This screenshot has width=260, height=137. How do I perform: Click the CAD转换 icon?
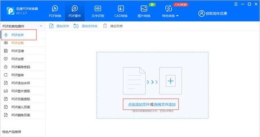(121, 8)
